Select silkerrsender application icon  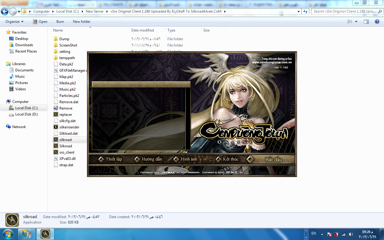pyautogui.click(x=55, y=127)
